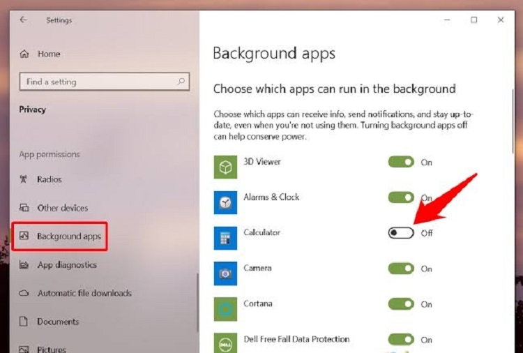Click the Home house icon
Screen dimensions: 523x353
point(24,54)
